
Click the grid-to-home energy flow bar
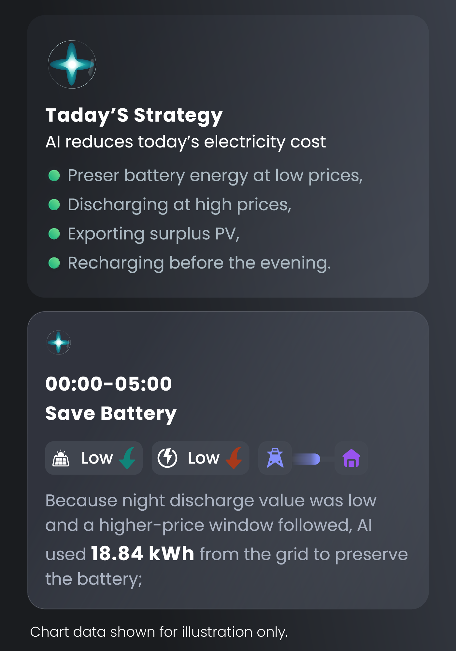(x=306, y=459)
